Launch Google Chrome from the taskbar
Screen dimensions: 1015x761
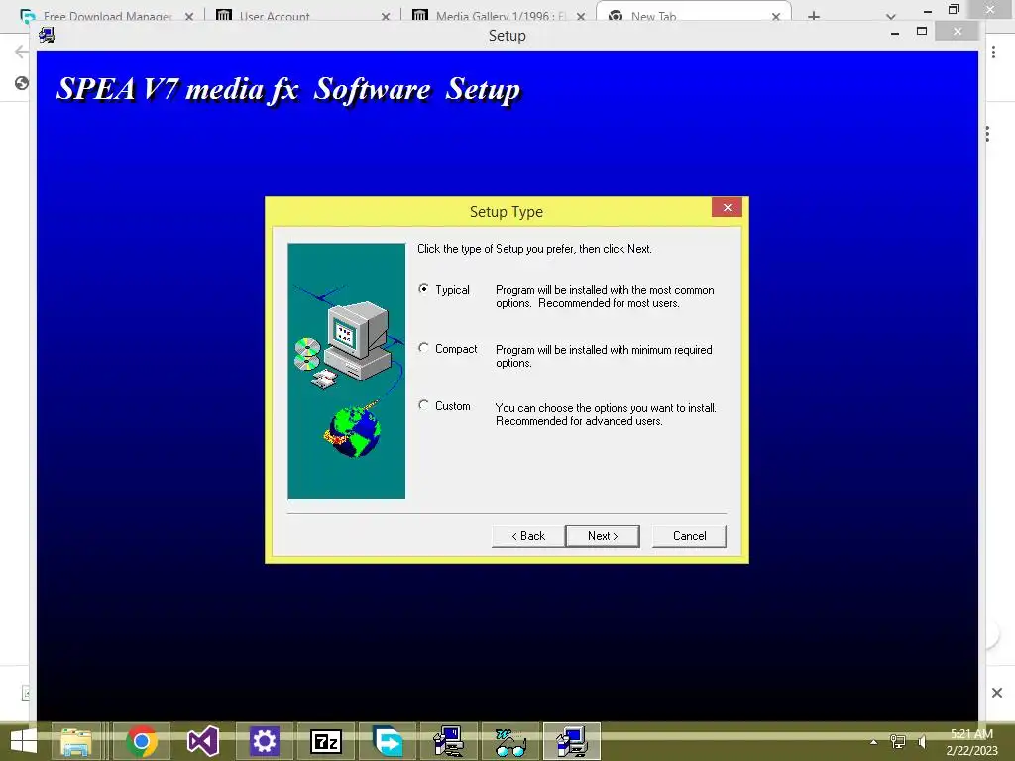[142, 741]
